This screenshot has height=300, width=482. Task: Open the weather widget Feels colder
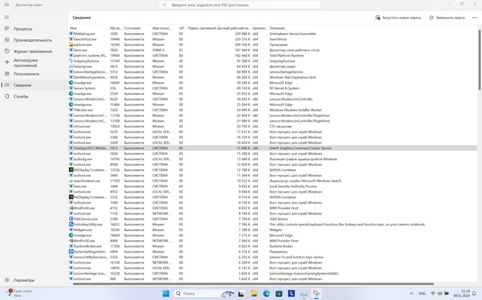(x=19, y=293)
